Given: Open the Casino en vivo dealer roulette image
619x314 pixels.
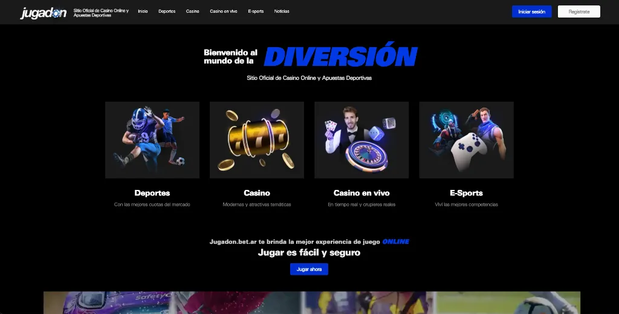Looking at the screenshot, I should [361, 140].
